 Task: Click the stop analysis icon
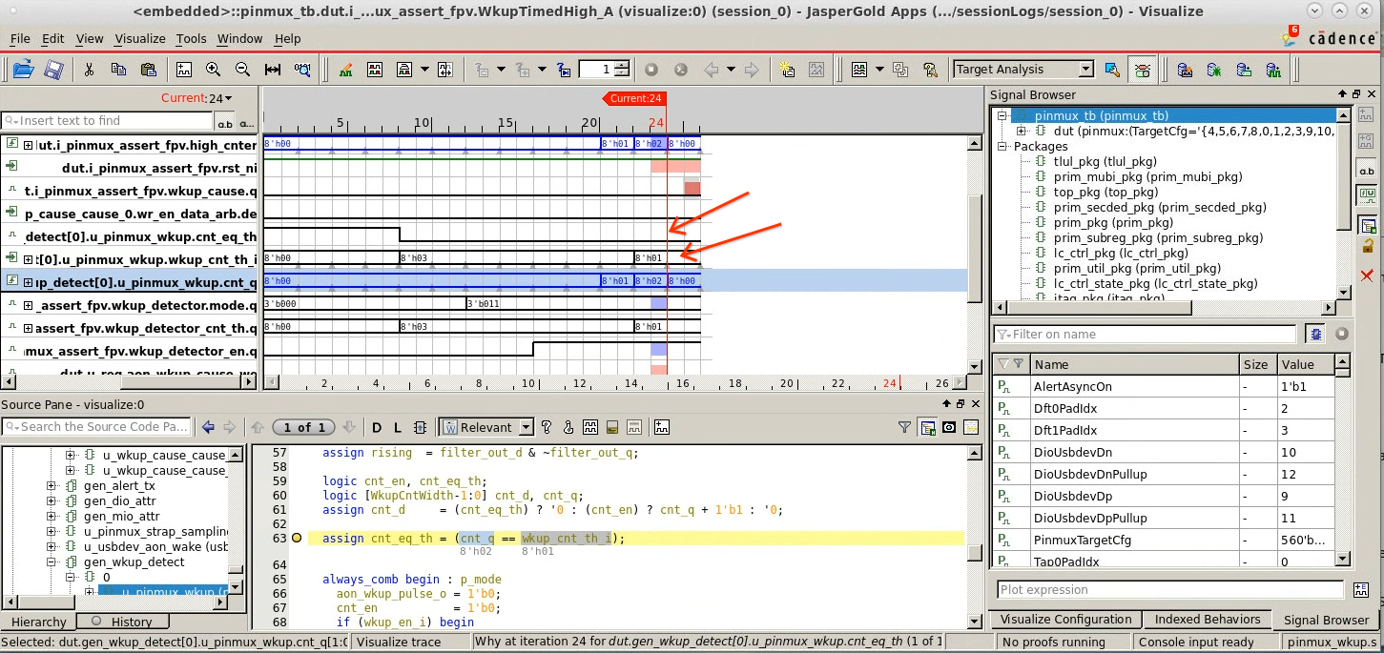(x=651, y=69)
